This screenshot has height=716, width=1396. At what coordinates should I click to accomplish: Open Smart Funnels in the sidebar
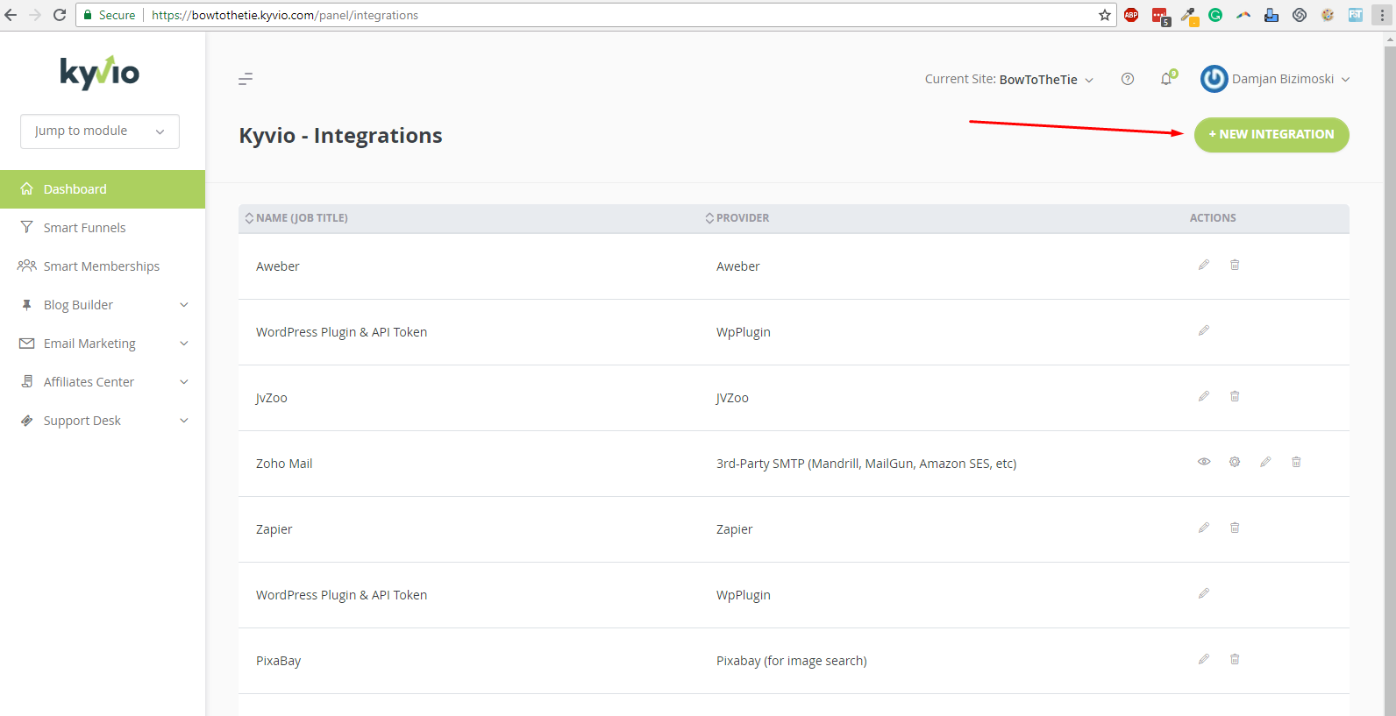click(103, 228)
